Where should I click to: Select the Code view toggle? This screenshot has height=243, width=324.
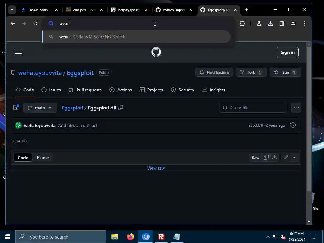click(23, 158)
